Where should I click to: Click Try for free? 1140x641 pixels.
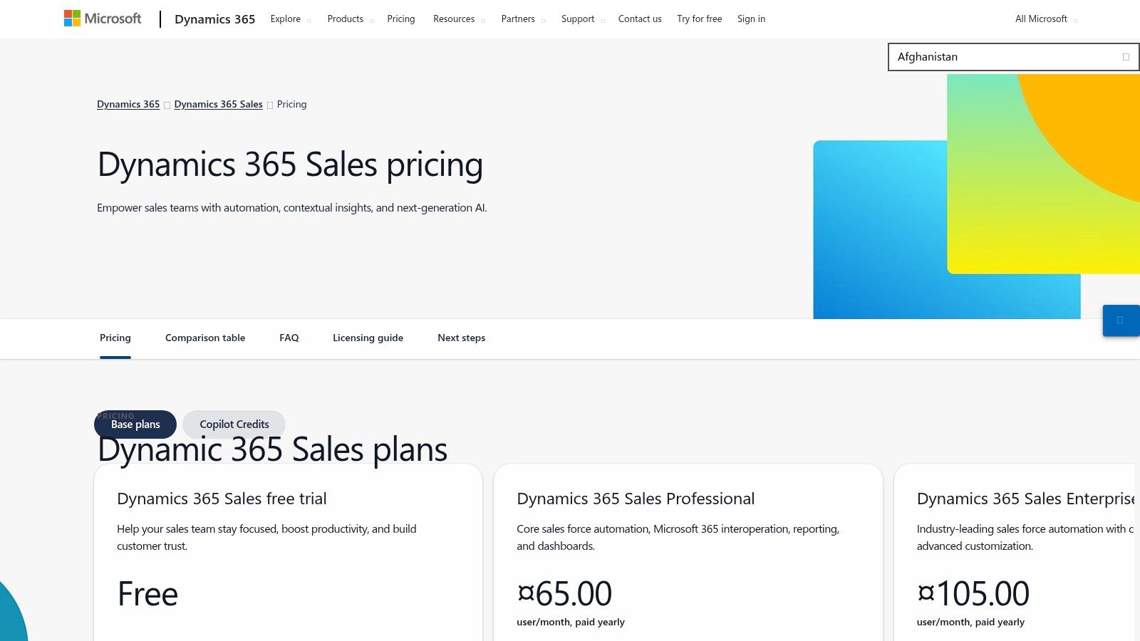(x=699, y=19)
